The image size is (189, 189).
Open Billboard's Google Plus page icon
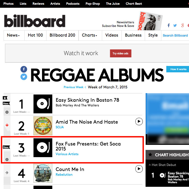[x=182, y=25]
